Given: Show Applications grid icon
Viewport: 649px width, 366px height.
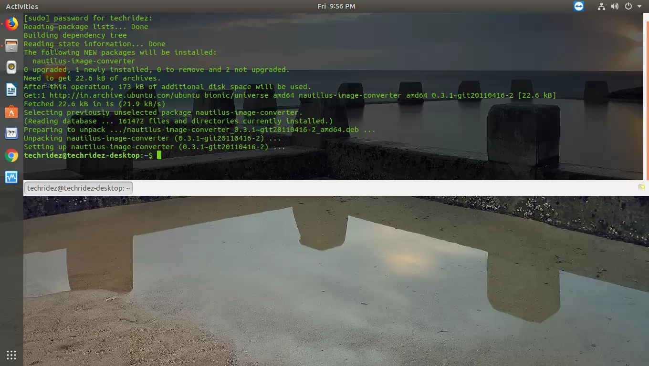Looking at the screenshot, I should point(11,355).
